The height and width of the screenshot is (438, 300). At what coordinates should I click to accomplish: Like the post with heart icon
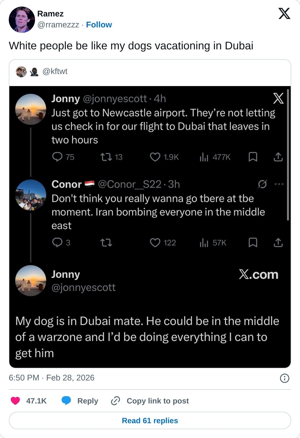point(15,401)
